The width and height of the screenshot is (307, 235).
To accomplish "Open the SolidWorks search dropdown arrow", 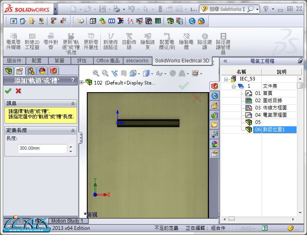I will 258,9.
